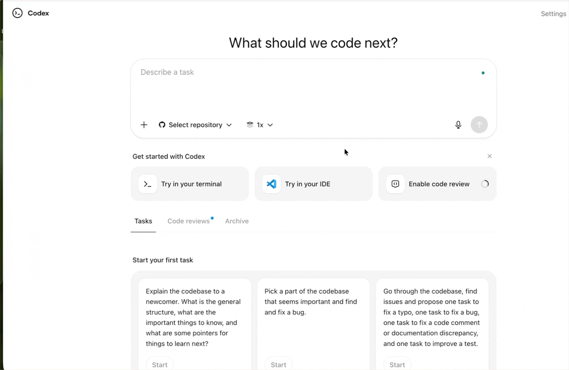Switch to the Archive tab

click(237, 221)
